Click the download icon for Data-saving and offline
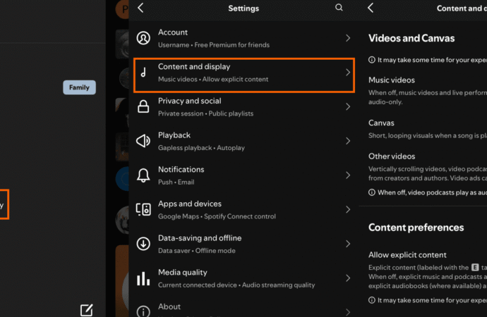 pos(143,244)
